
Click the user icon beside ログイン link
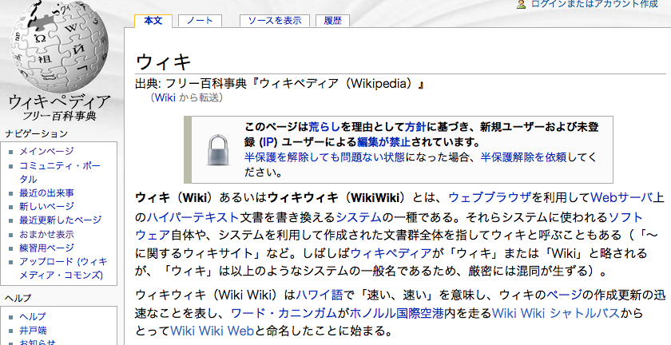(x=521, y=4)
